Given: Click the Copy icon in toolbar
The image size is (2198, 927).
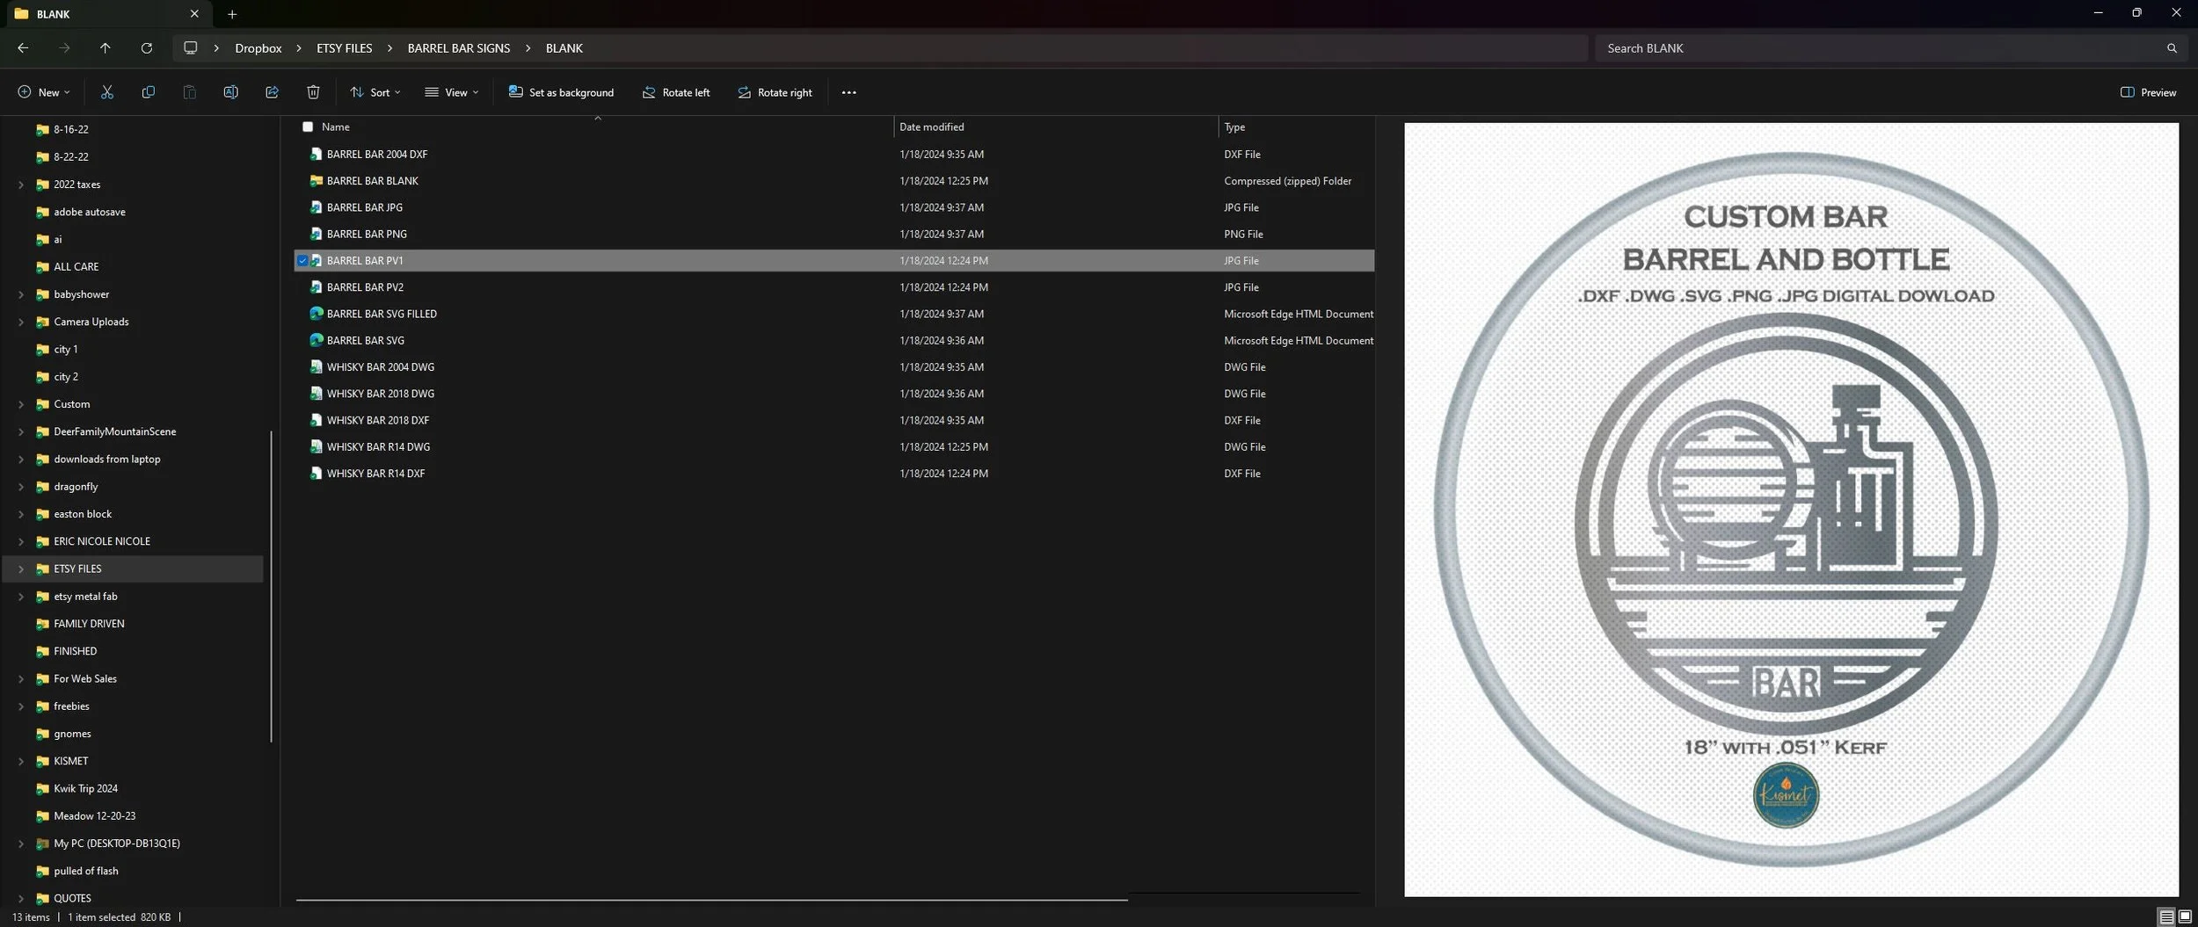Looking at the screenshot, I should [148, 92].
